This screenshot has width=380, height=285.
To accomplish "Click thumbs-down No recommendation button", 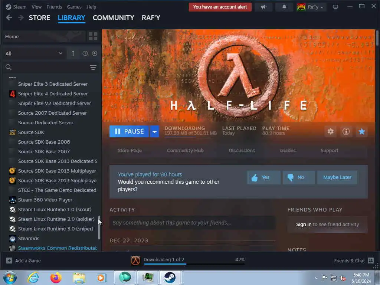I will [299, 177].
